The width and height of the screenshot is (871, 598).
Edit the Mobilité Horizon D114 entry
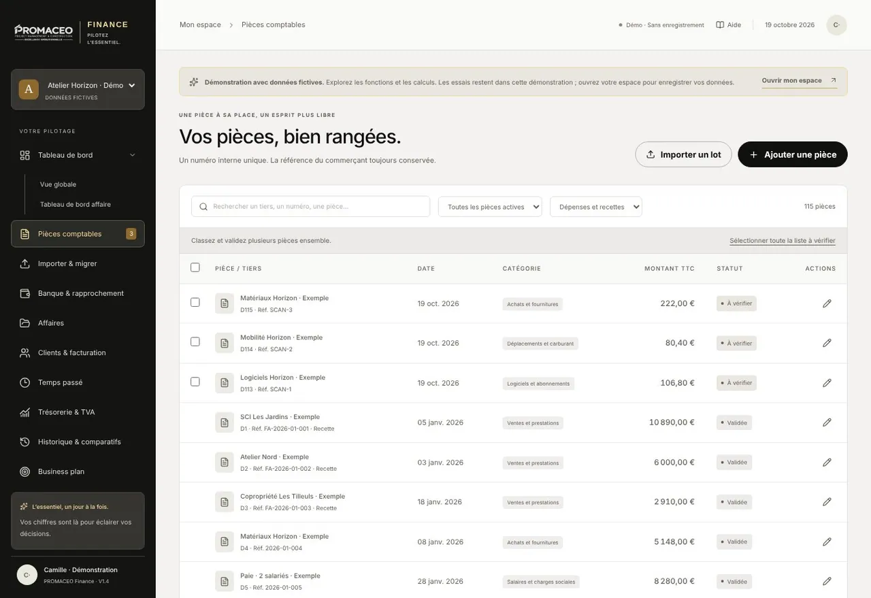[827, 343]
